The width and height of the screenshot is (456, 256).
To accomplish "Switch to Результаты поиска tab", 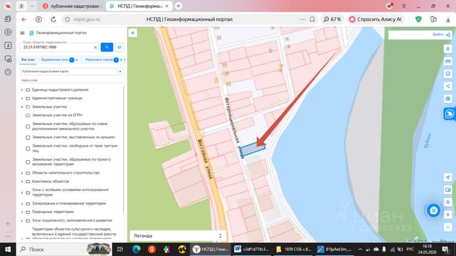I will point(99,60).
